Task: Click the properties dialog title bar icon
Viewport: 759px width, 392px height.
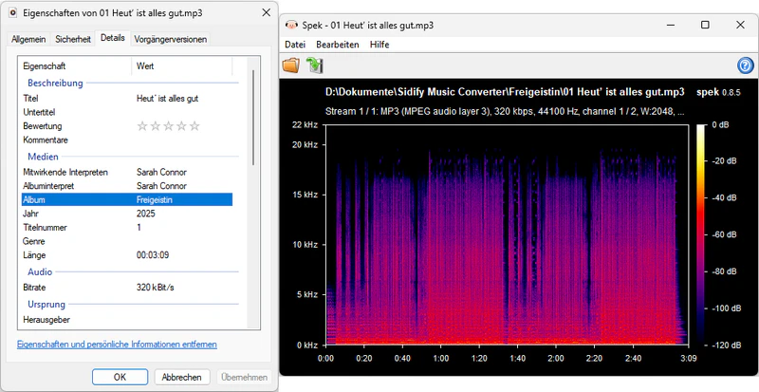Action: 13,13
